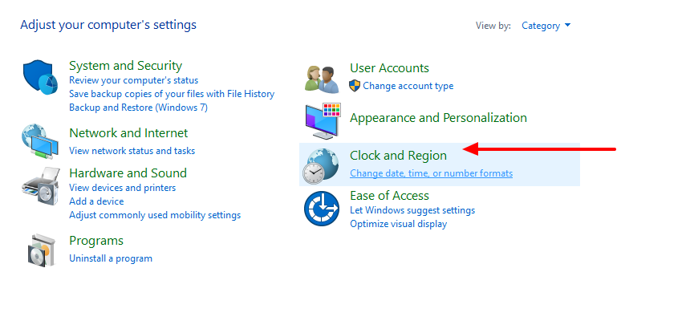Click the User Accounts people icon
690x325 pixels.
point(323,79)
